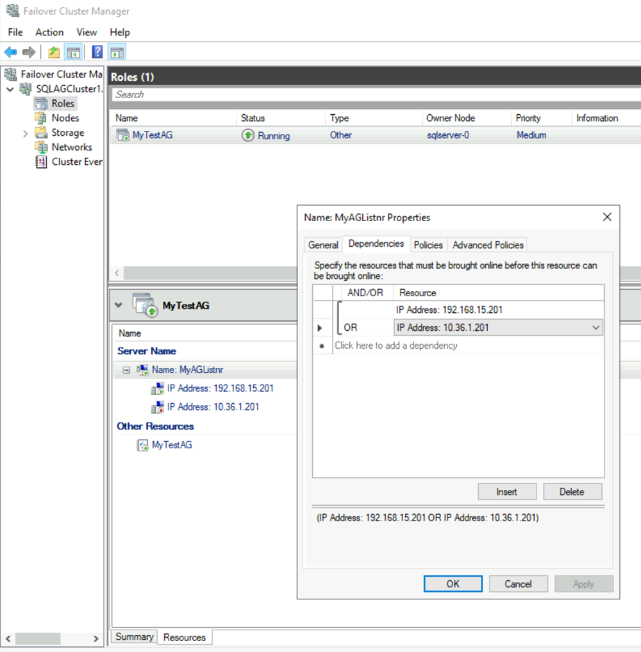Image resolution: width=641 pixels, height=652 pixels.
Task: Click the Insert button
Action: pos(507,492)
